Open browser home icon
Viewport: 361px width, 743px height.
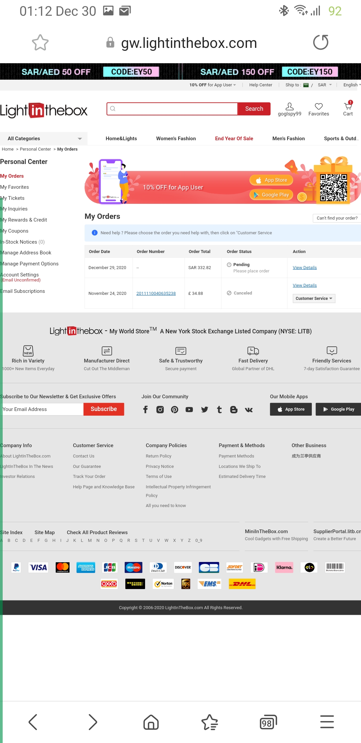(x=151, y=722)
